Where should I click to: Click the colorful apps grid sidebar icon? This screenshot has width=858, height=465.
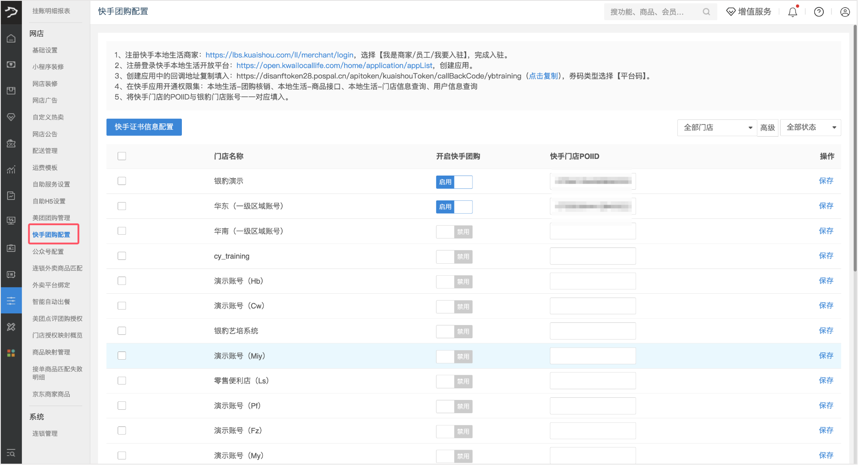tap(11, 353)
